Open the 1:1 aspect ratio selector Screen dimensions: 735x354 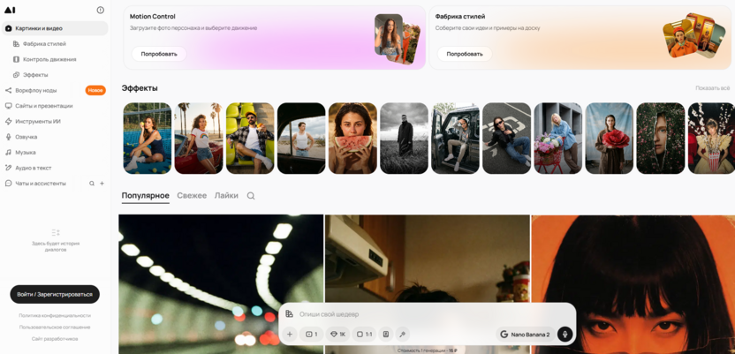click(364, 335)
